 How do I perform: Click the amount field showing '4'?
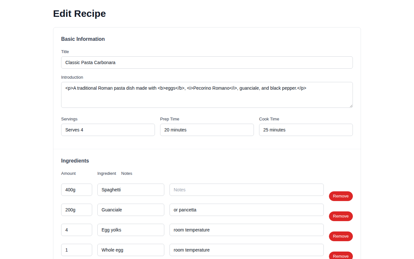pyautogui.click(x=76, y=230)
